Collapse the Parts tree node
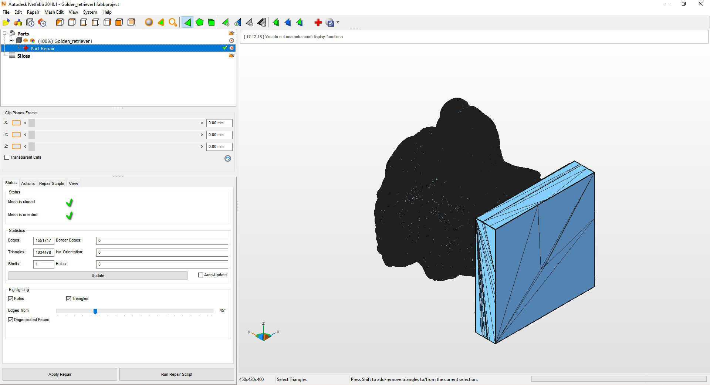This screenshot has width=710, height=385. coord(5,33)
